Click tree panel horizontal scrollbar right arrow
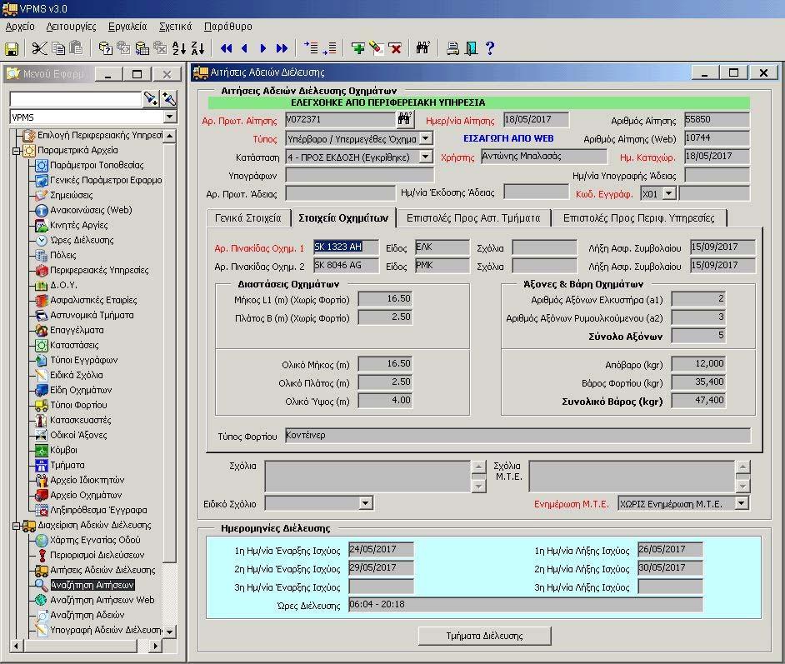 click(x=156, y=646)
